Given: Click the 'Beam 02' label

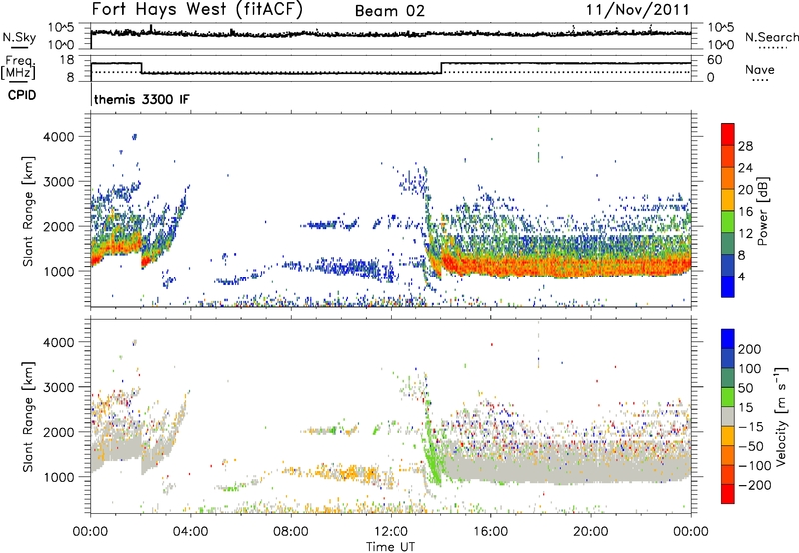Looking at the screenshot, I should click(390, 11).
